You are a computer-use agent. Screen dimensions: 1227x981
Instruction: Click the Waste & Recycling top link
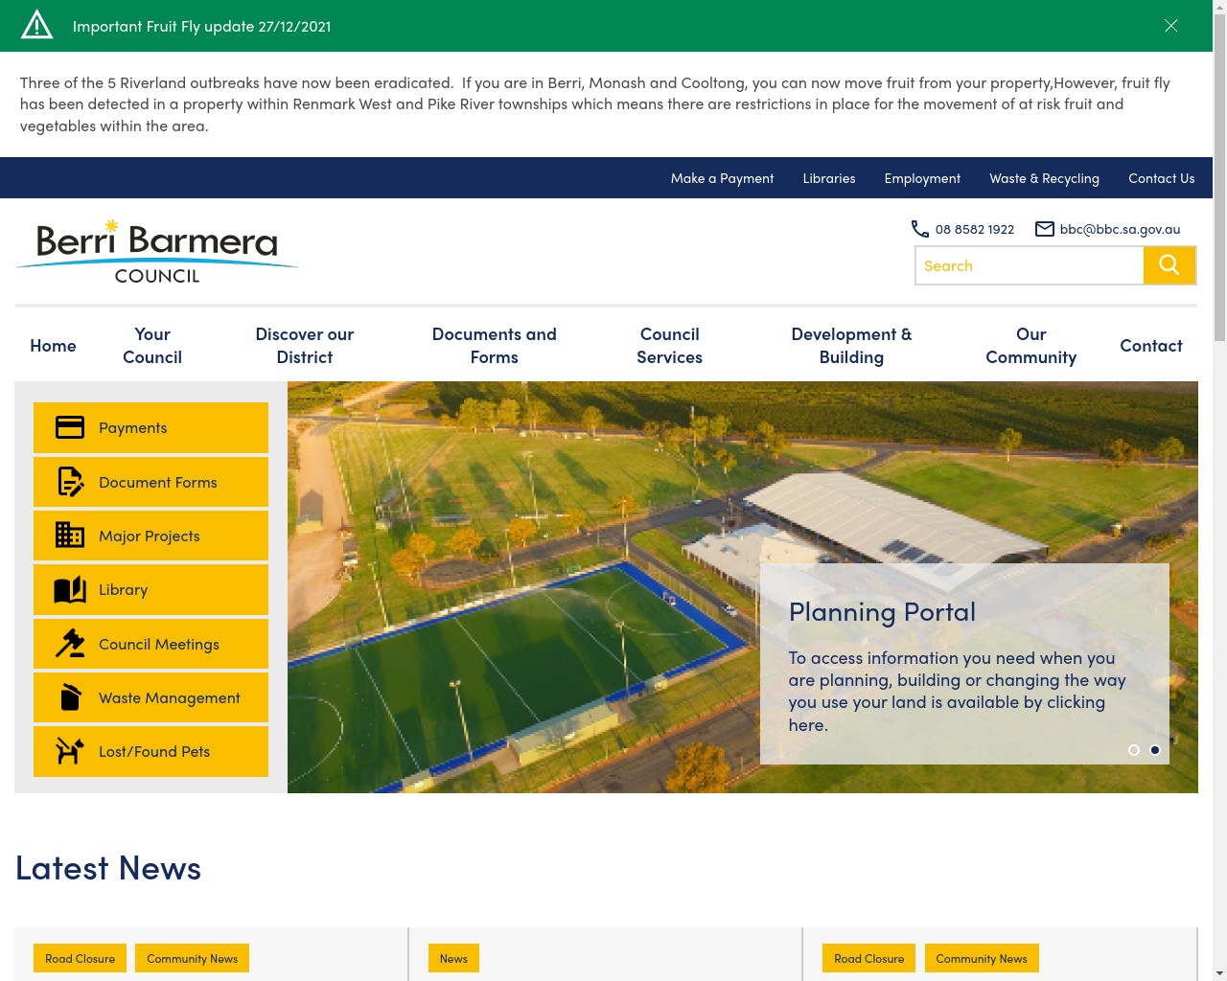click(1044, 178)
